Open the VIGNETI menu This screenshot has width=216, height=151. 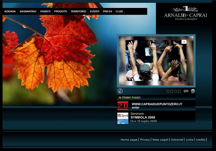click(45, 12)
